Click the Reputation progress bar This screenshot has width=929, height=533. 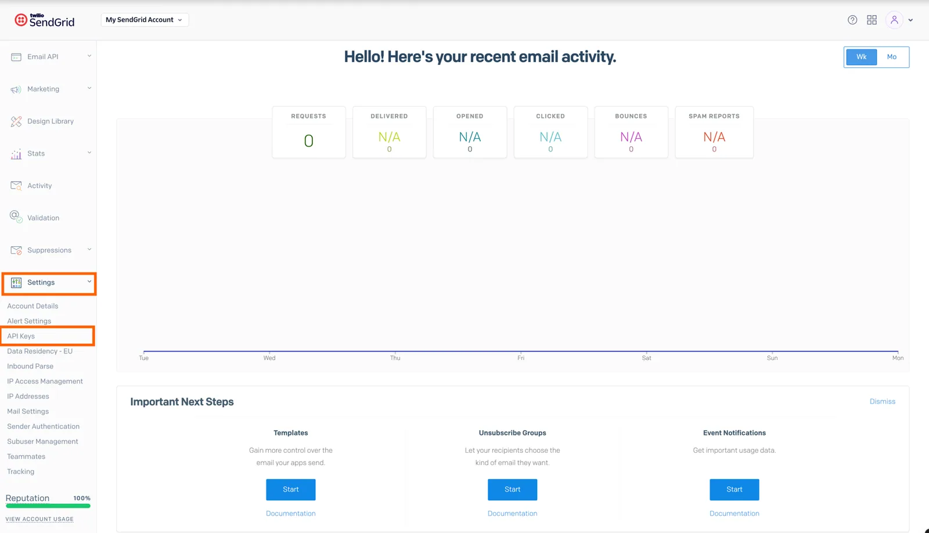(x=48, y=506)
